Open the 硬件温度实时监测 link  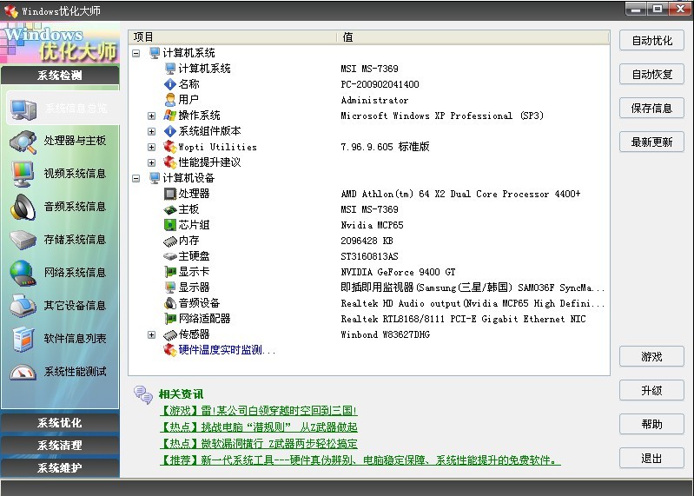tap(227, 350)
